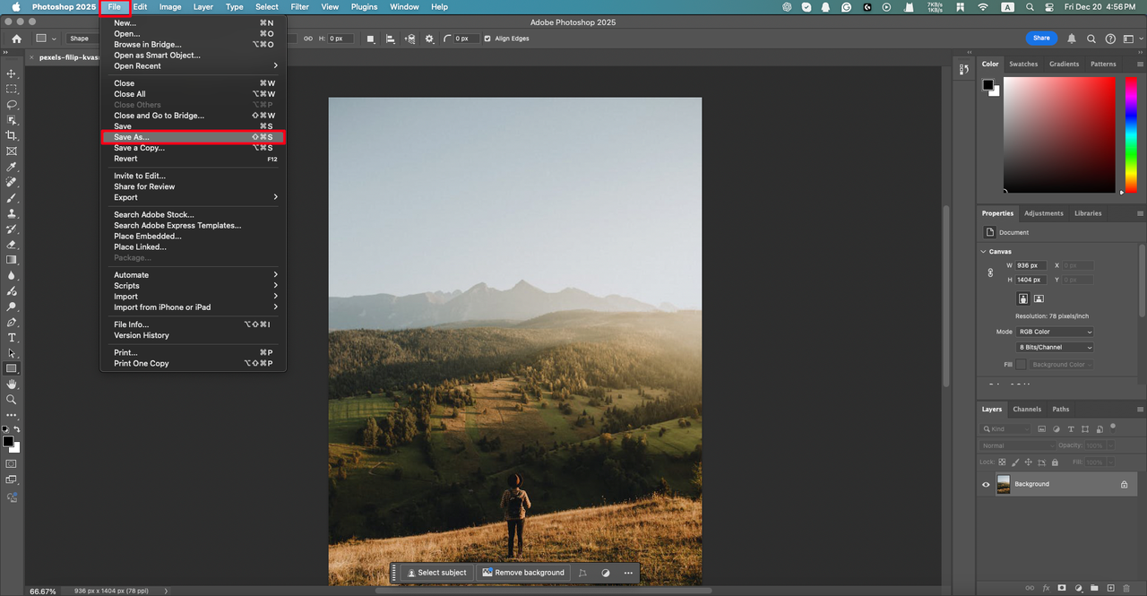Select the Hand tool

pos(12,384)
